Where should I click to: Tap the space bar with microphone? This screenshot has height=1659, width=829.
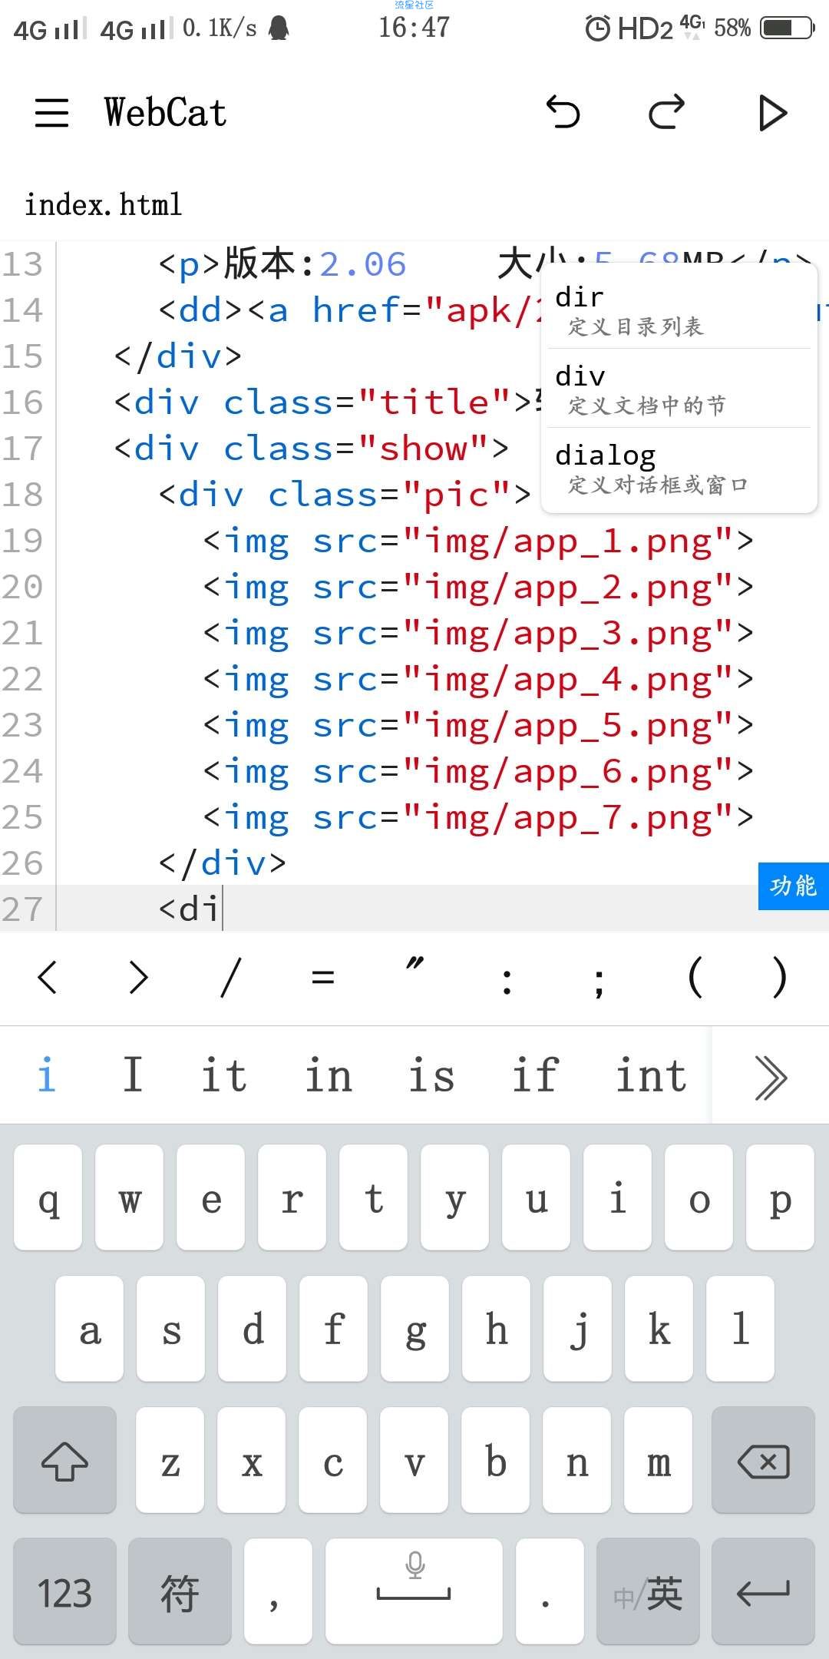[414, 1591]
